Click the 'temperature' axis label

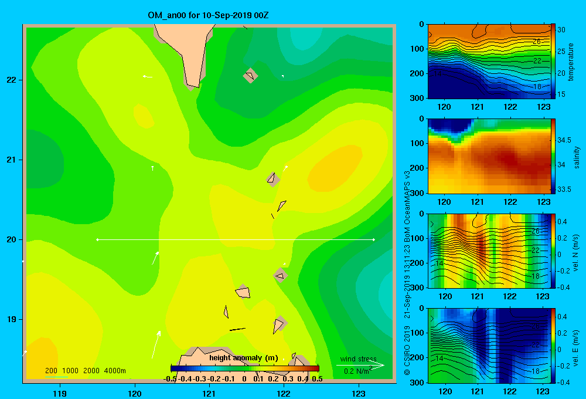[x=570, y=62]
